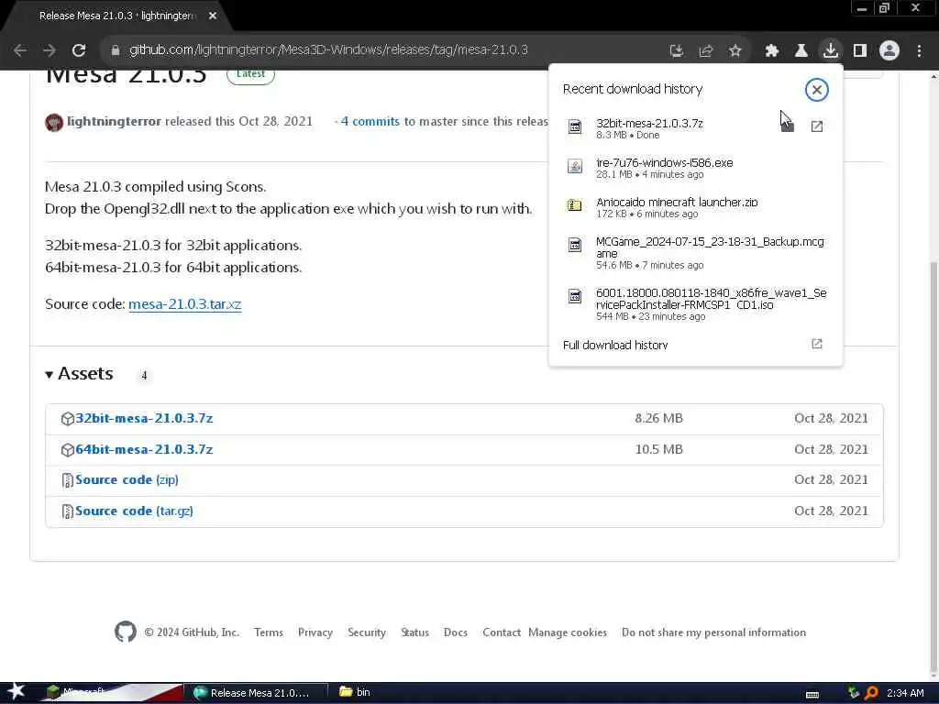
Task: Show 32bit-mesa-21.0.3.7z in folder
Action: click(787, 126)
